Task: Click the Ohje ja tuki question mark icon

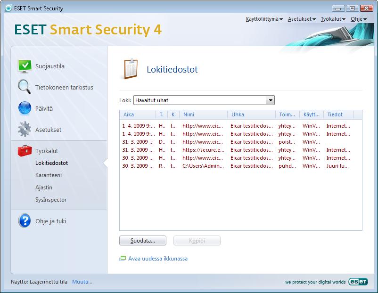Action: point(25,221)
